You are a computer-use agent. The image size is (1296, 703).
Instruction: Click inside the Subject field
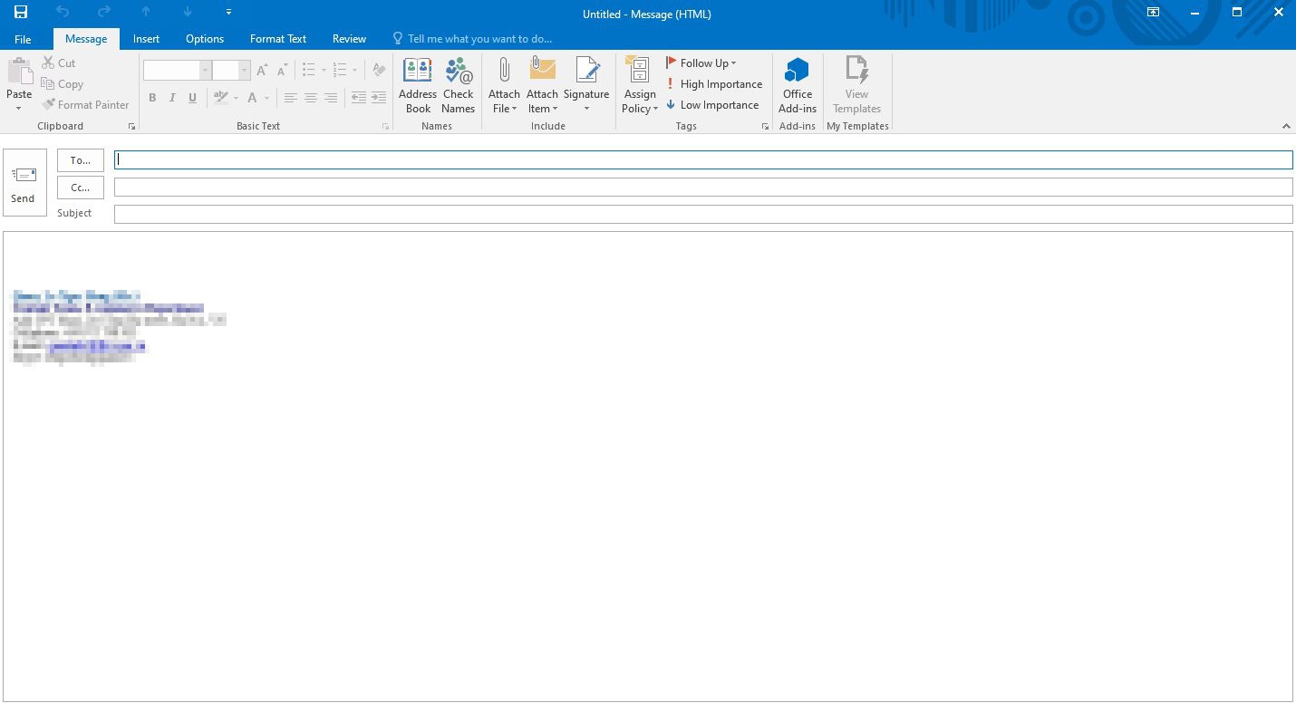[703, 214]
